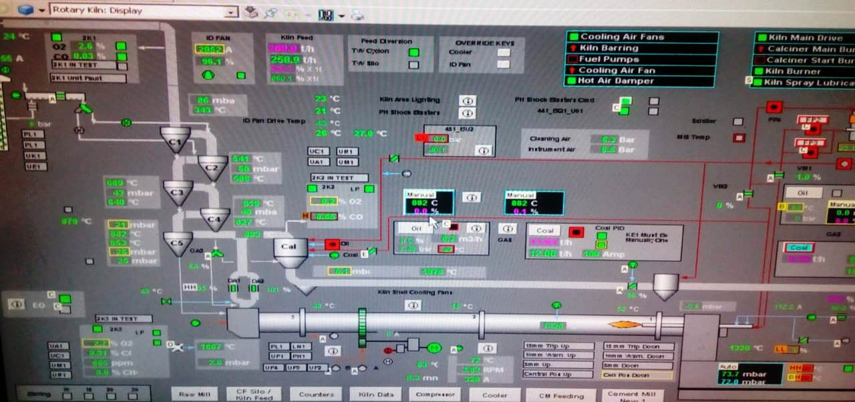855x402 pixels.
Task: Toggle the ID Fan override key
Action: point(504,65)
